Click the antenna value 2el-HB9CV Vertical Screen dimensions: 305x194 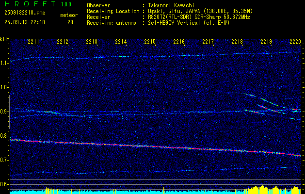pyautogui.click(x=189, y=23)
